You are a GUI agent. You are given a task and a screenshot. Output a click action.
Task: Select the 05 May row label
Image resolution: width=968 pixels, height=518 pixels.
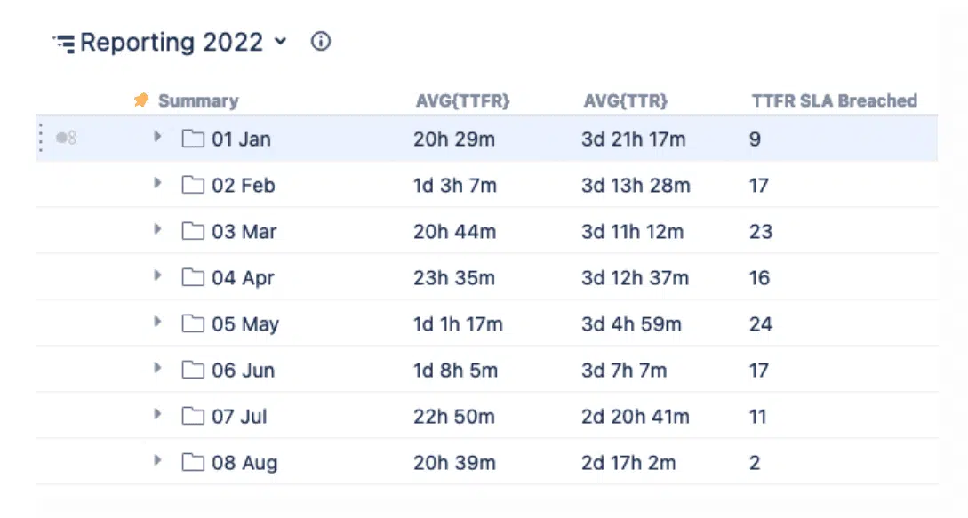coord(245,324)
